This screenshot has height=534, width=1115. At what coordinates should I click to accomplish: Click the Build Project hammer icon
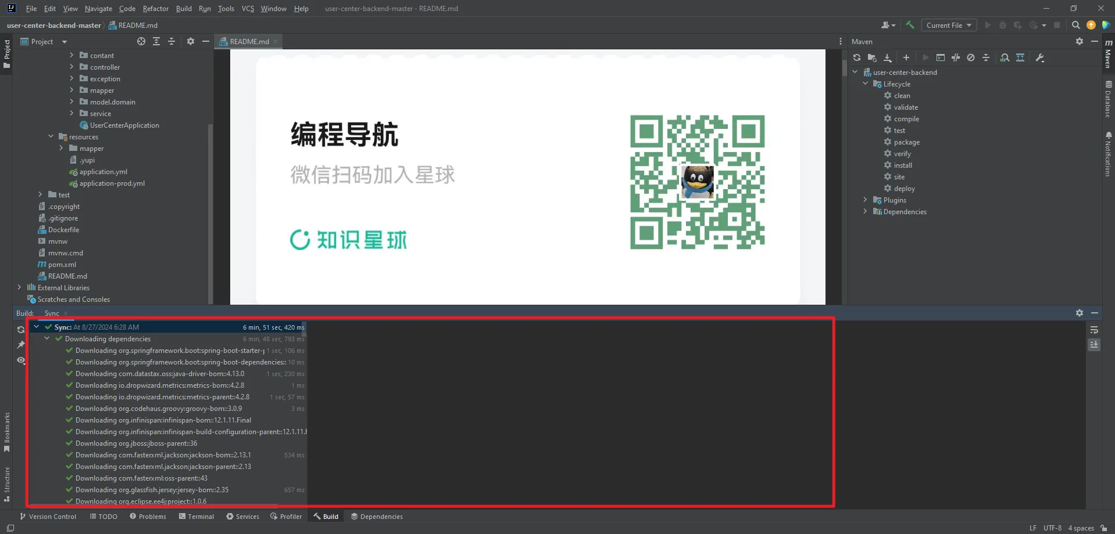coord(910,25)
